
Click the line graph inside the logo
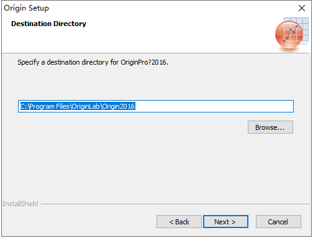(291, 34)
